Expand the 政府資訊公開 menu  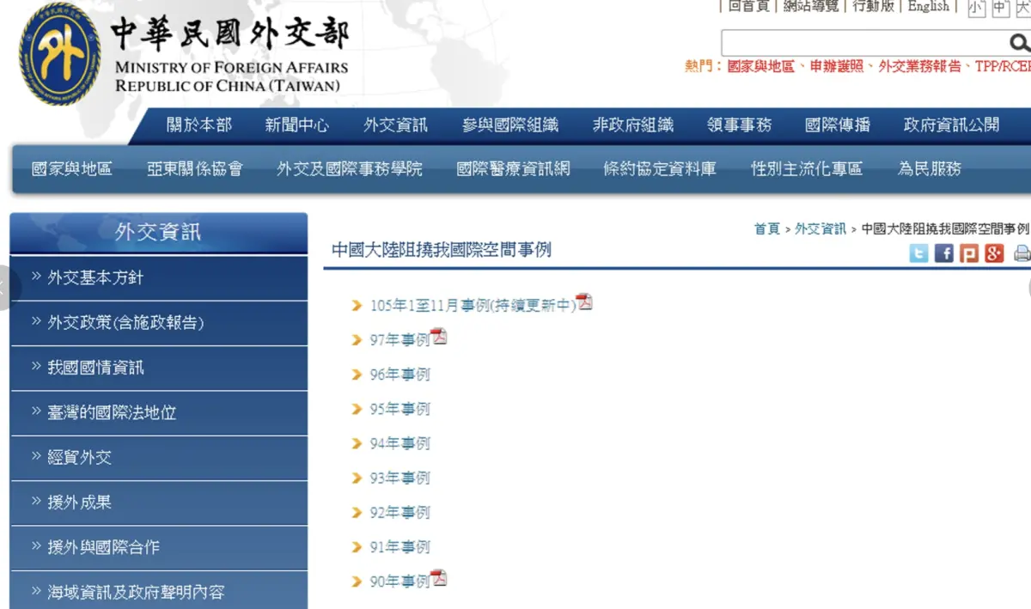950,125
